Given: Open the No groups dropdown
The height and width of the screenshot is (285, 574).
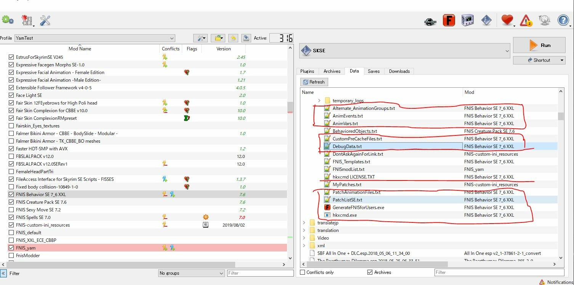Looking at the screenshot, I should pos(192,273).
